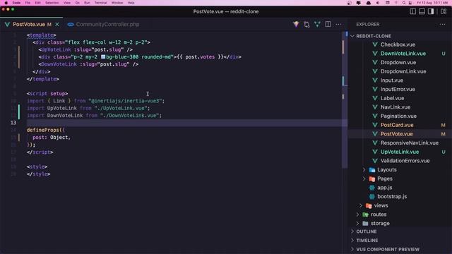Open ValidationErrors.vue file
The height and width of the screenshot is (254, 452).
[405, 161]
